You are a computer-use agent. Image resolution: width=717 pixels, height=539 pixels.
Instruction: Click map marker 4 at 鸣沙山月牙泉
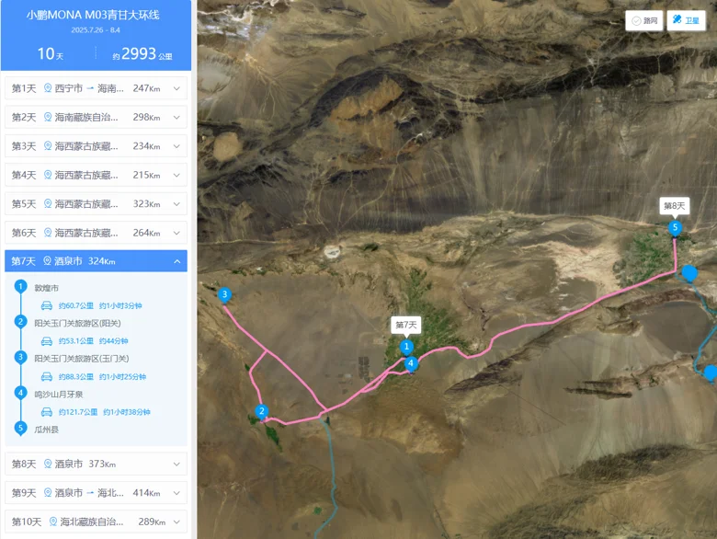[x=411, y=364]
